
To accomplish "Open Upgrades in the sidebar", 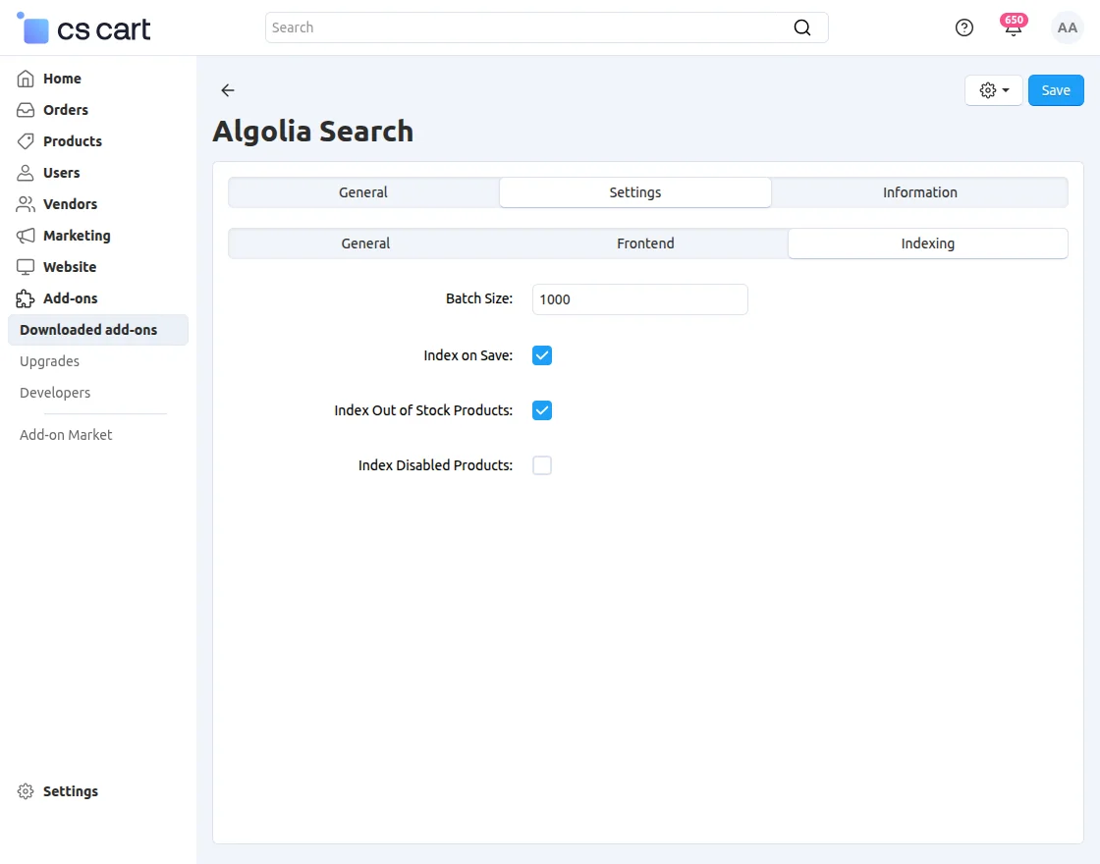I will click(x=49, y=361).
